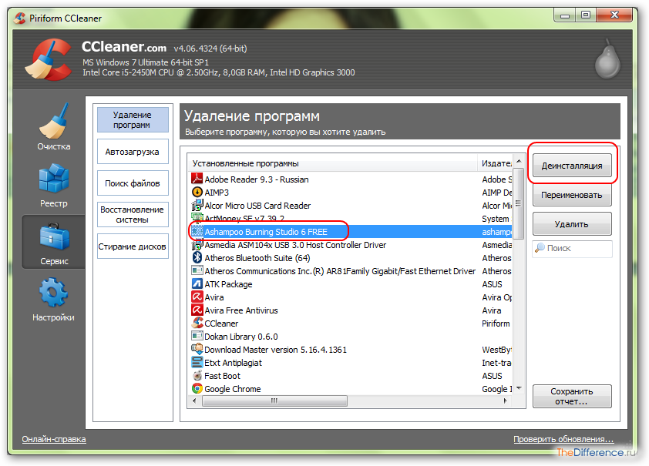Click the Download Master icon
649x466 pixels.
point(197,350)
